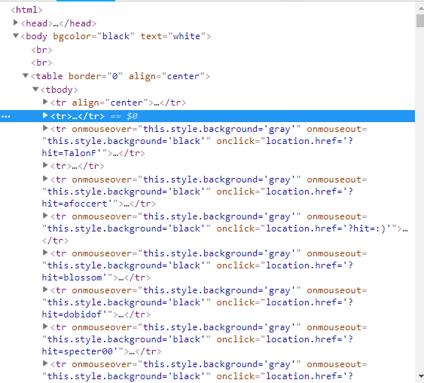The height and width of the screenshot is (383, 424).
Task: Click the scrollbar up arrow
Action: pos(421,8)
